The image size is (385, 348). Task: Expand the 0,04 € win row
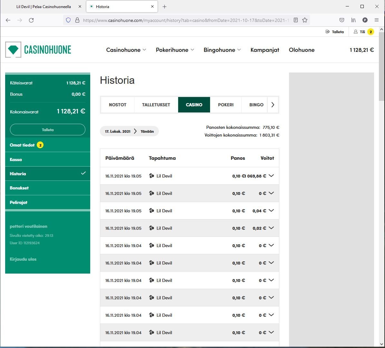(x=271, y=211)
